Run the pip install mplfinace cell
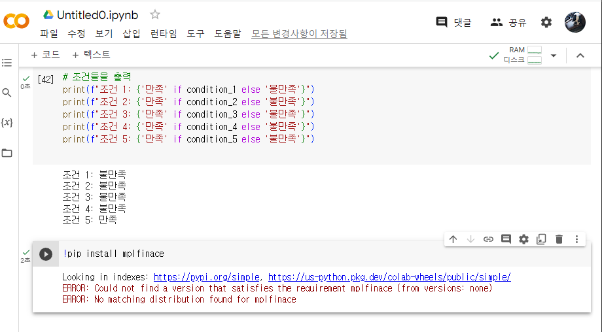The image size is (602, 332). (x=46, y=254)
